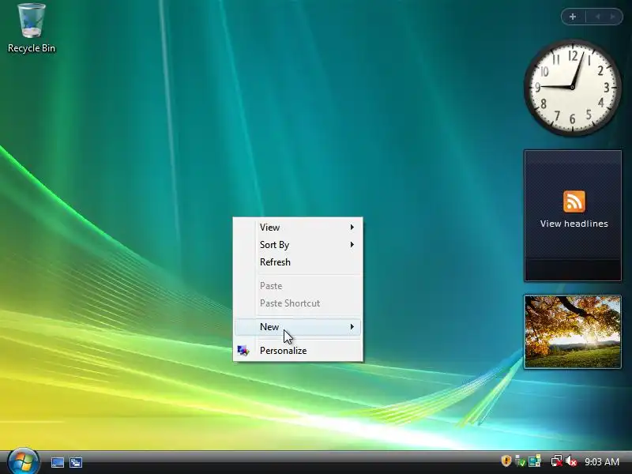This screenshot has width=632, height=474.
Task: Go to previous sidebar gadget page
Action: [598, 17]
